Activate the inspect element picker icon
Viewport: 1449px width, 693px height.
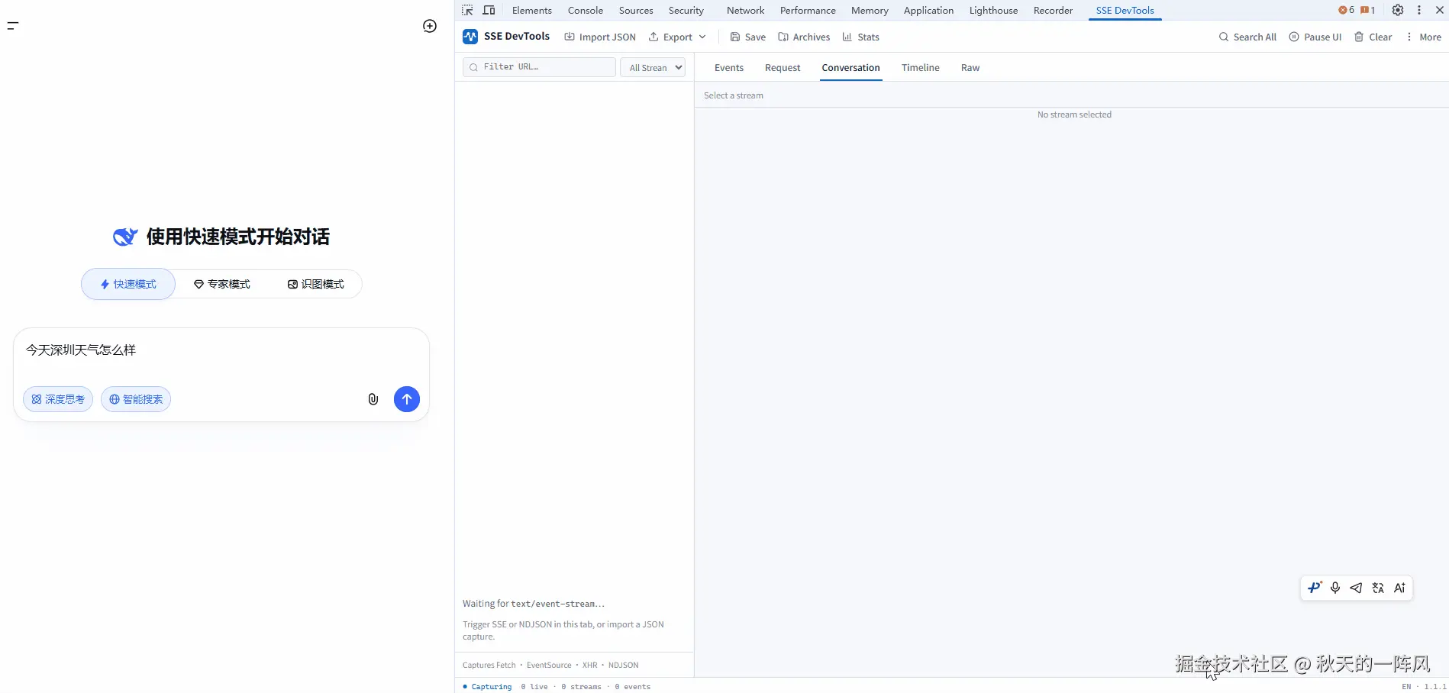click(467, 10)
